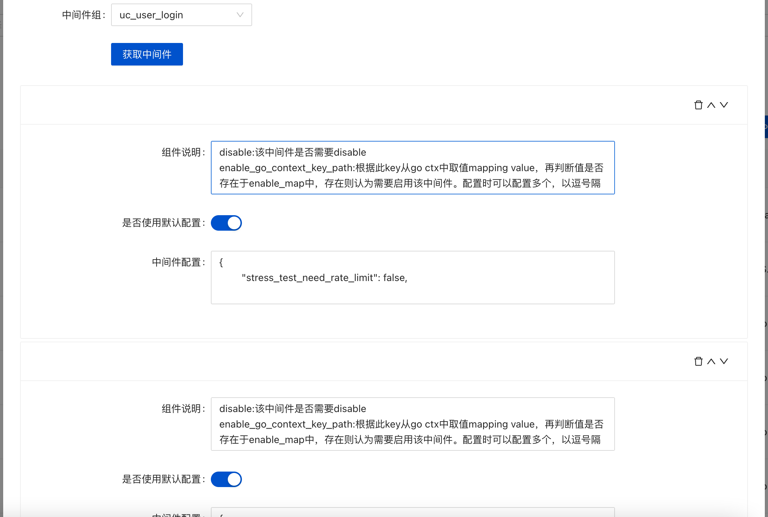768x517 pixels.
Task: Delete the second middleware card via trash icon
Action: (699, 361)
